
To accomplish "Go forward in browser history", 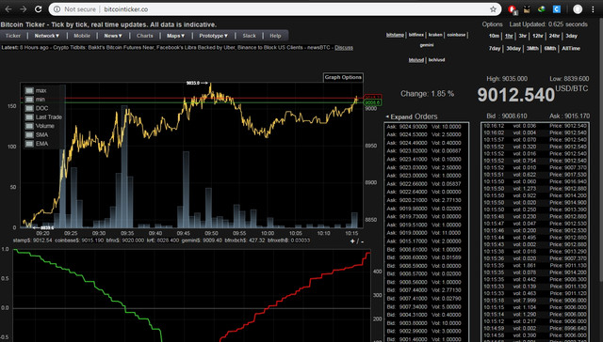I will tap(23, 9).
